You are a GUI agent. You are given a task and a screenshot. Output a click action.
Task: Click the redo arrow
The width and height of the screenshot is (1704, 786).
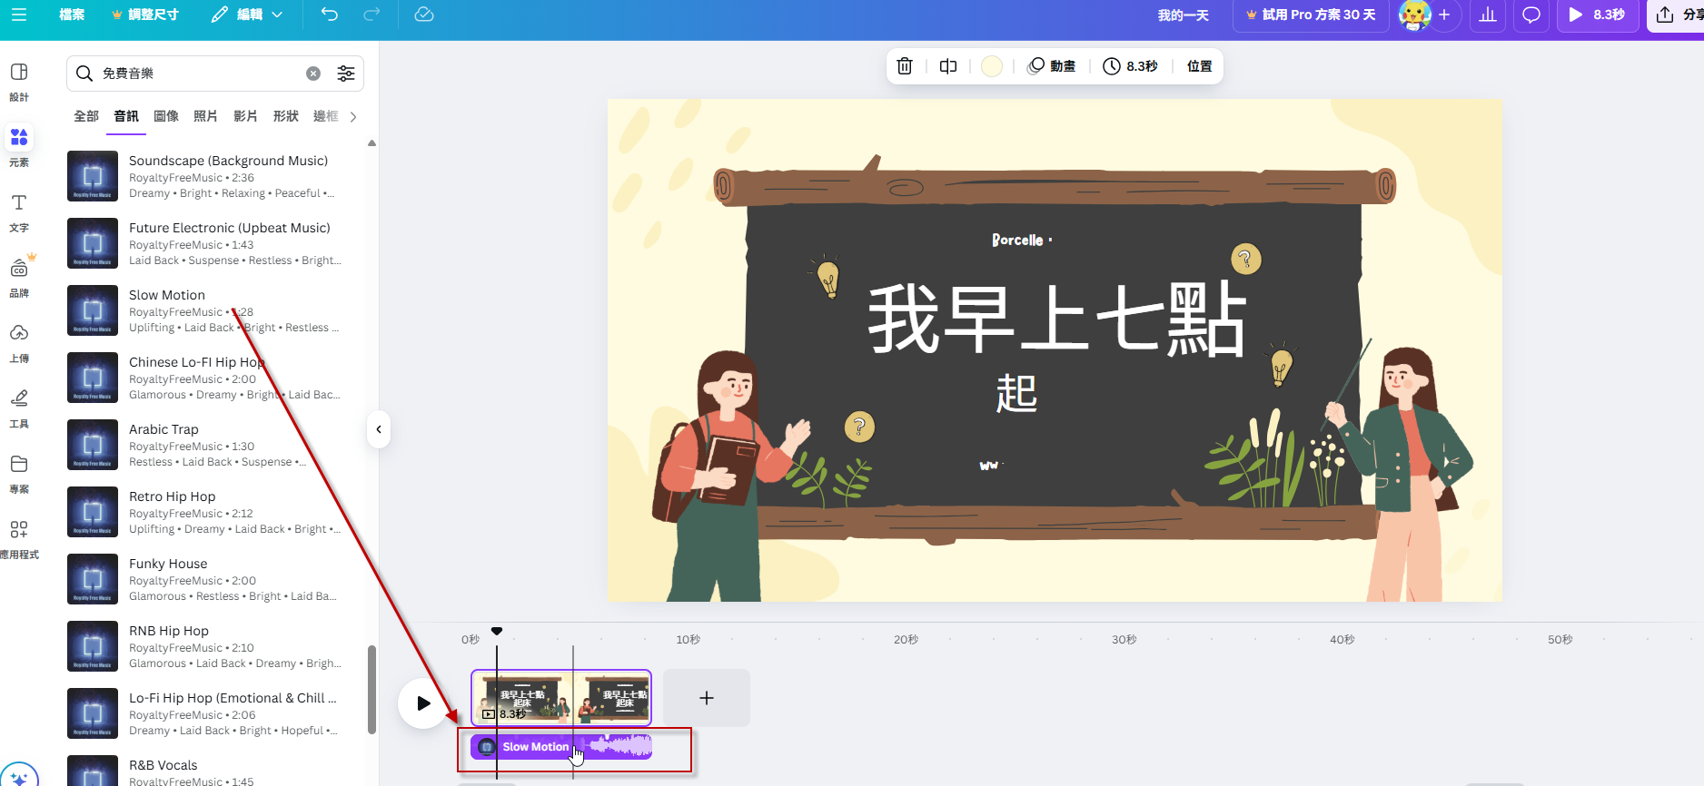[x=372, y=15]
